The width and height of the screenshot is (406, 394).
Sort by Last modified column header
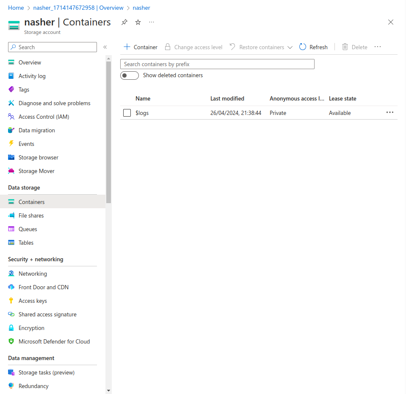point(227,98)
